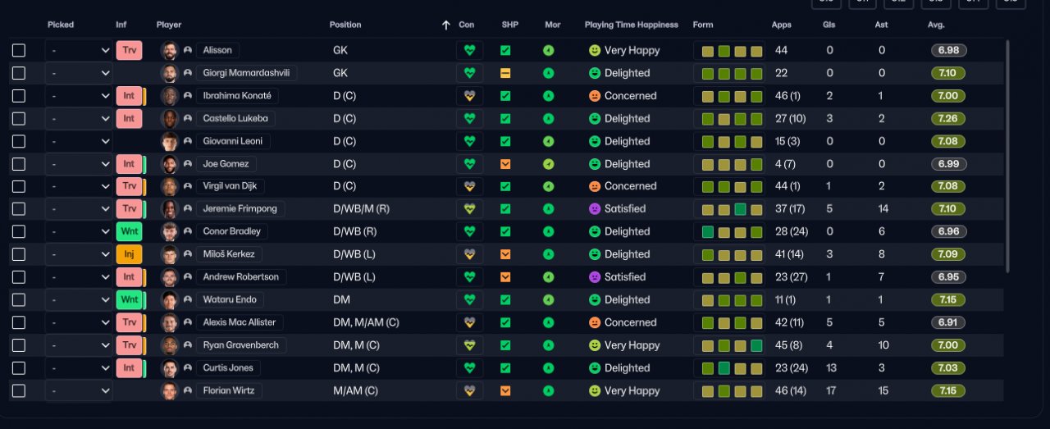Viewport: 1050px width, 429px height.
Task: Open Giovanni Leoni's player name link
Action: [233, 141]
